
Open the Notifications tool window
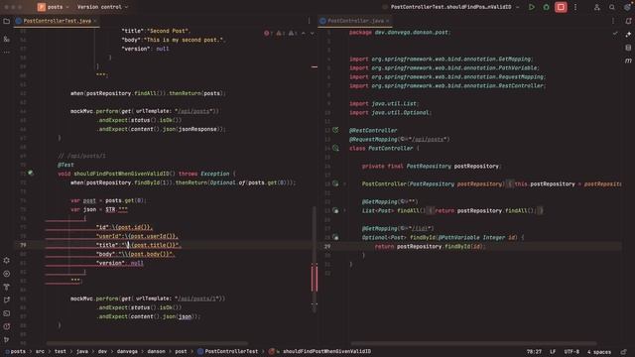(x=628, y=21)
